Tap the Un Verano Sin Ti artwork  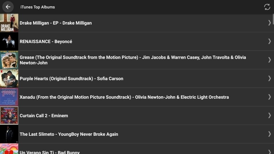coord(9,149)
